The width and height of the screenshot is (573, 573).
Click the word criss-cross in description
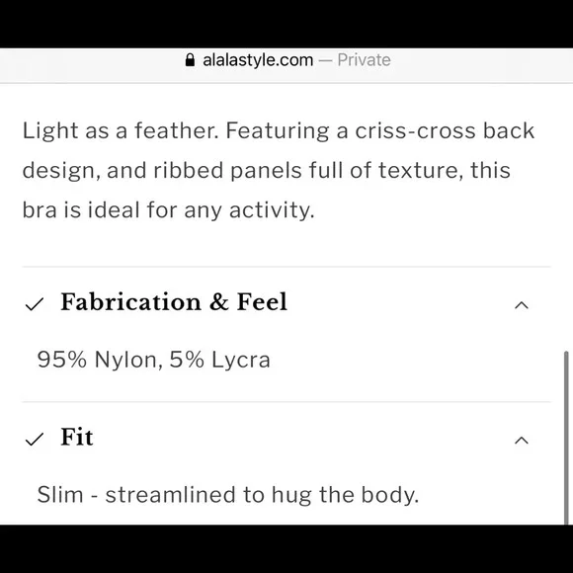(416, 130)
